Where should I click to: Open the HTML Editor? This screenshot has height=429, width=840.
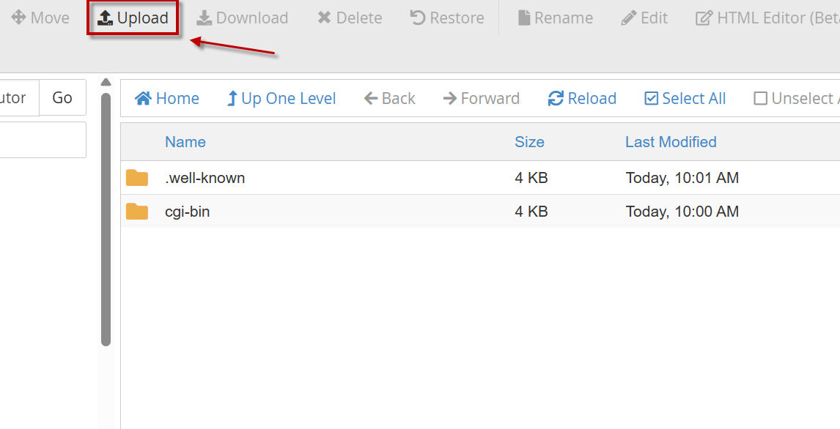[x=766, y=18]
